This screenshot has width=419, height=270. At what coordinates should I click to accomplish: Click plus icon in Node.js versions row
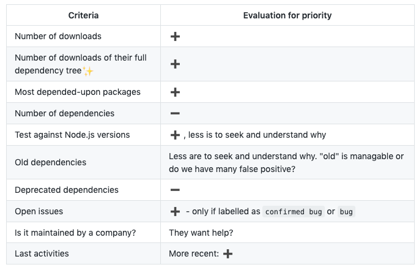(x=175, y=135)
